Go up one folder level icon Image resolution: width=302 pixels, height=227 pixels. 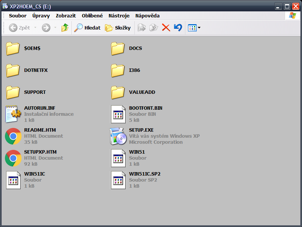point(65,28)
